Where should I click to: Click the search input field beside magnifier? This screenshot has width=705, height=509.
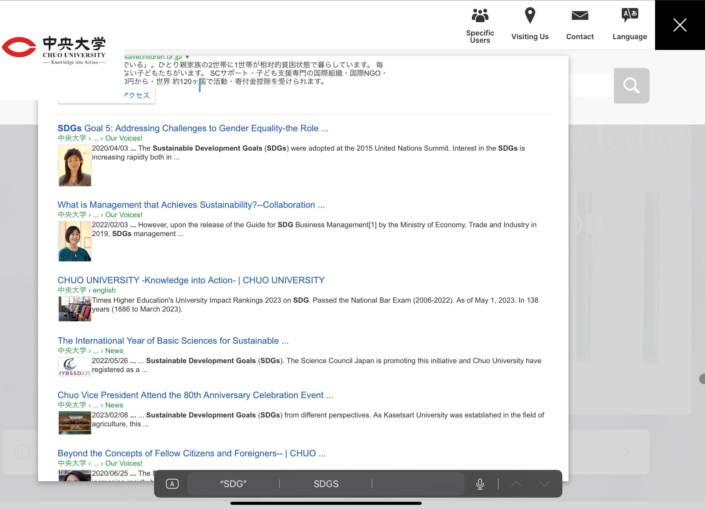[590, 85]
